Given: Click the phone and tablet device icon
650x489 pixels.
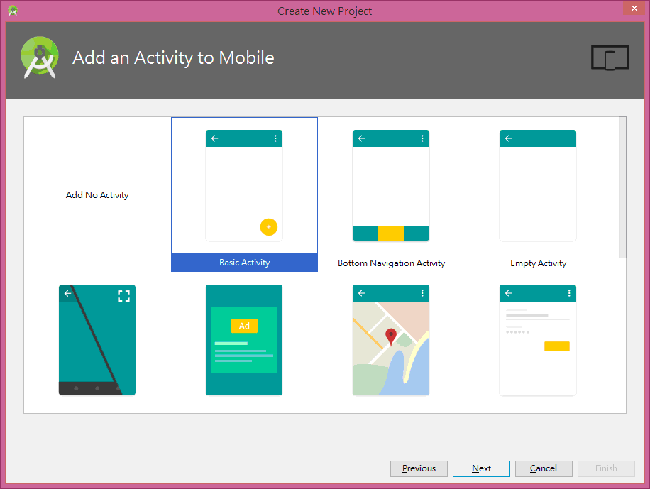Looking at the screenshot, I should pos(610,57).
